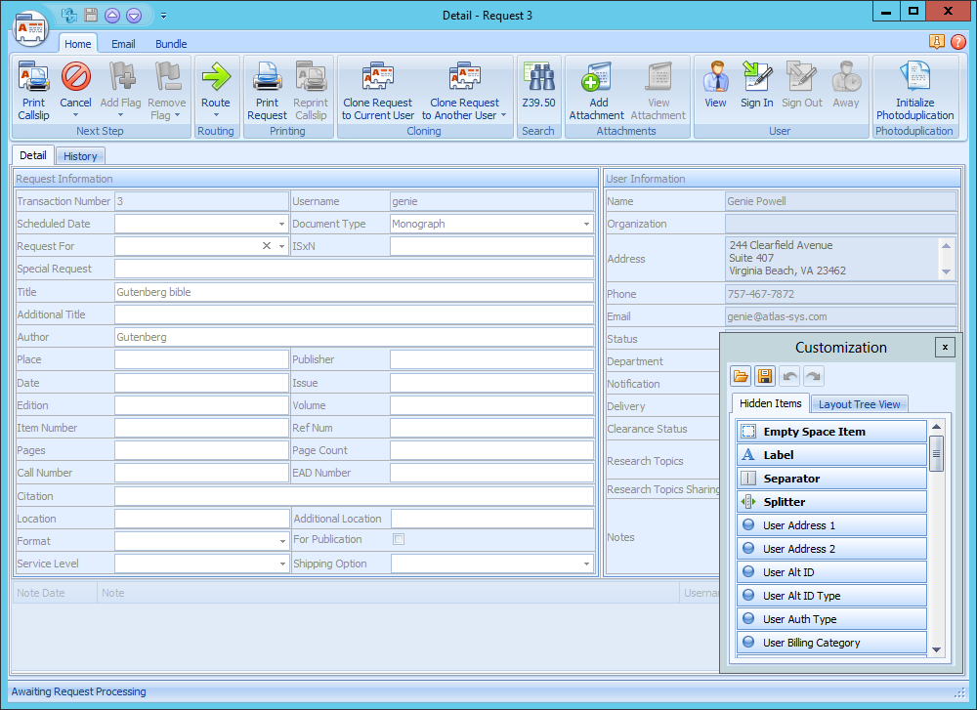
Task: Click the Print Callslip icon
Action: coord(33,78)
